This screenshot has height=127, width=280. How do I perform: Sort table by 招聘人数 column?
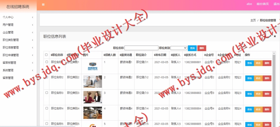(110, 55)
